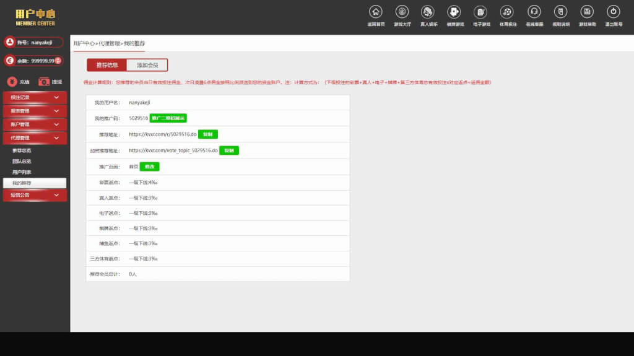The width and height of the screenshot is (634, 356).
Task: Click URL https://kvxr.com/r/5029516.do
Action: (163, 134)
